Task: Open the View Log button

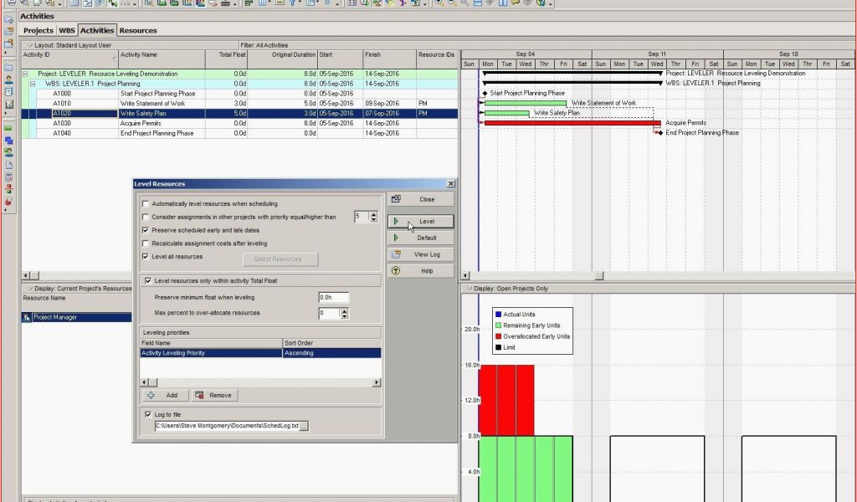Action: point(421,254)
